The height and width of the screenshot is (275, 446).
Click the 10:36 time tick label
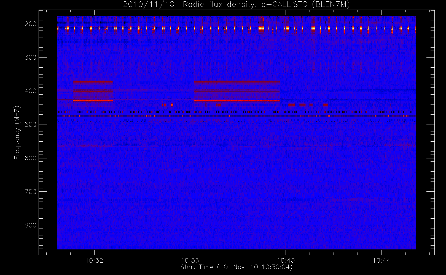[x=190, y=260]
